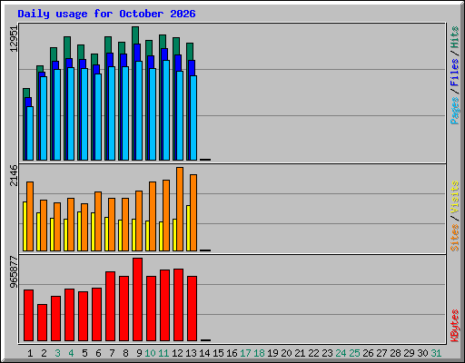Viewport: 465px width, 363px height.
Task: Click the day 29 axis label
Action: pos(409,353)
